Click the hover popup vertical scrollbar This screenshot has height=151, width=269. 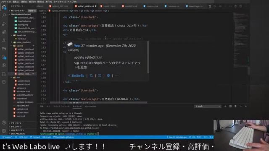[148, 57]
